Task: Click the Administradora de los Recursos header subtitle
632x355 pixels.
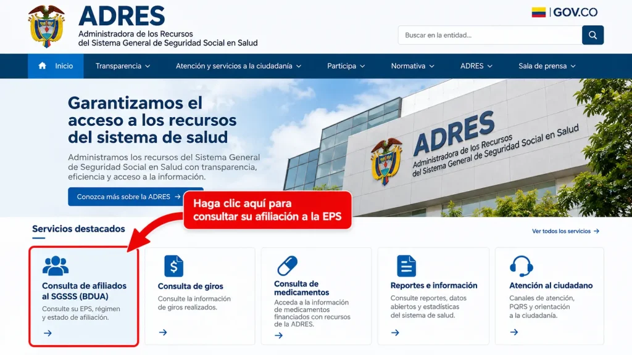Action: 168,39
